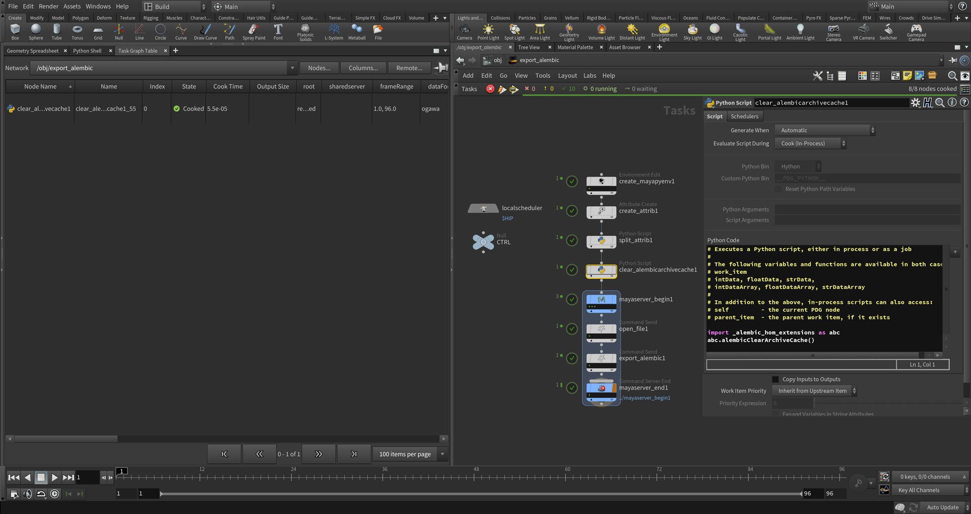This screenshot has width=971, height=514.
Task: Add a Sky Light
Action: [x=692, y=32]
